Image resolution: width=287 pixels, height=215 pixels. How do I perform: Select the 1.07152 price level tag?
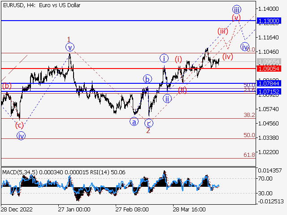coord(270,91)
